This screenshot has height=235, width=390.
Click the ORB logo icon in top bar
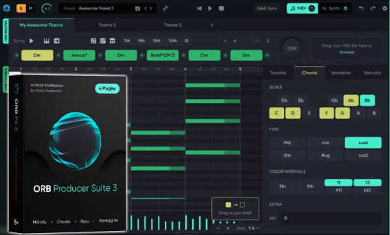point(6,8)
